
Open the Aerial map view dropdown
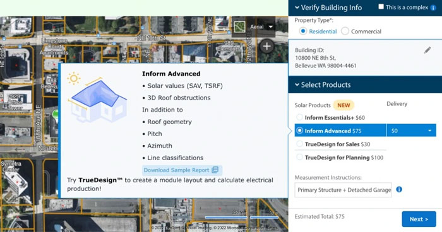[261, 26]
